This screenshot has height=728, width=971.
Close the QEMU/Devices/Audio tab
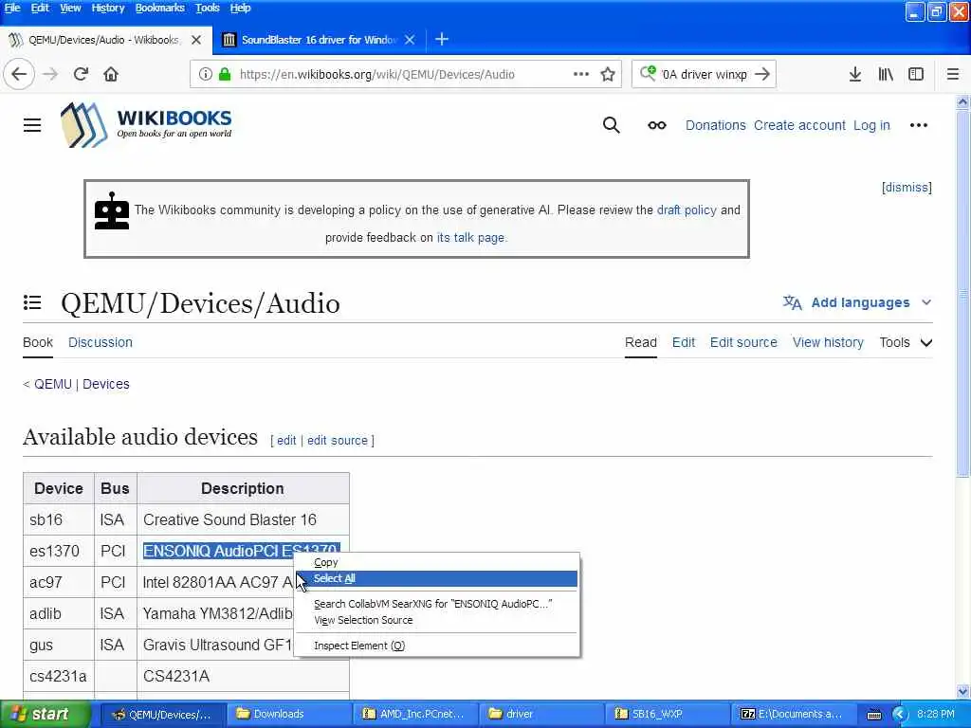(196, 40)
